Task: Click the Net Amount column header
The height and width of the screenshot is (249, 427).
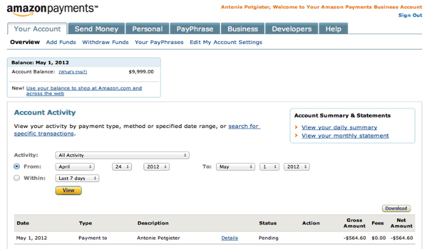Action: tap(401, 223)
